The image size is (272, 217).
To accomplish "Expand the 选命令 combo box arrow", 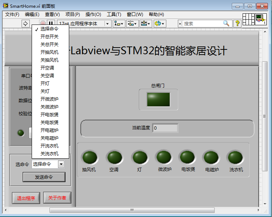I will [x=61, y=164].
